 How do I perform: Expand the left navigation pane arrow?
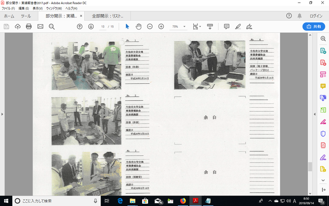coord(3,114)
